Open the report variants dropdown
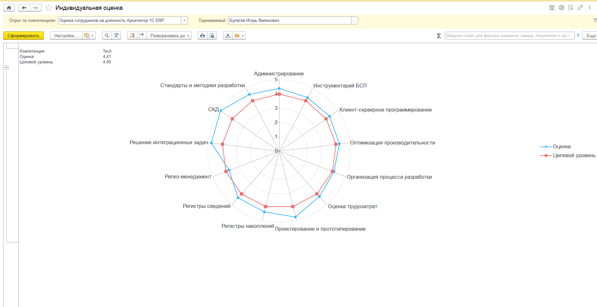597x307 pixels. pos(89,35)
